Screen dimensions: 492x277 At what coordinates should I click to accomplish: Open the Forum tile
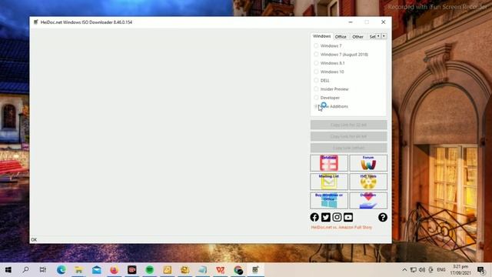[x=368, y=162]
